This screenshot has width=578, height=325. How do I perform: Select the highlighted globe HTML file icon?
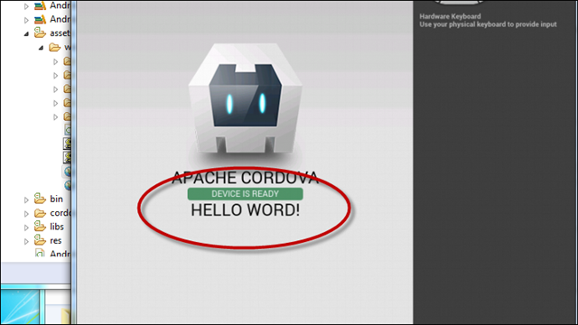pos(68,172)
